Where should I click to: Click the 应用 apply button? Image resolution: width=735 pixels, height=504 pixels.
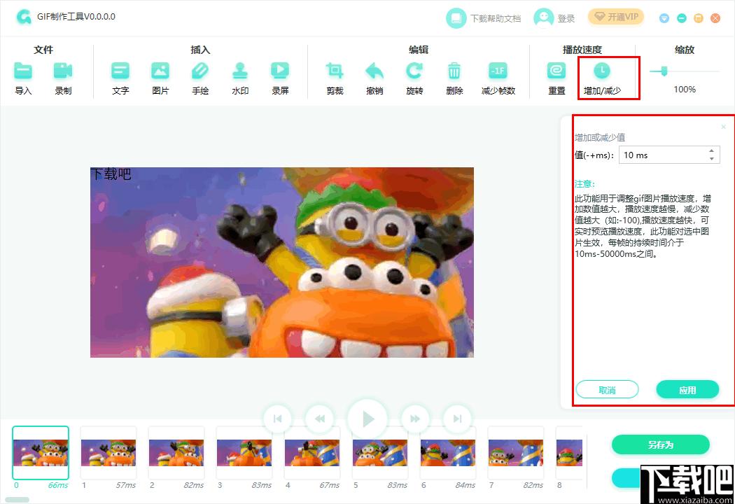pyautogui.click(x=687, y=390)
